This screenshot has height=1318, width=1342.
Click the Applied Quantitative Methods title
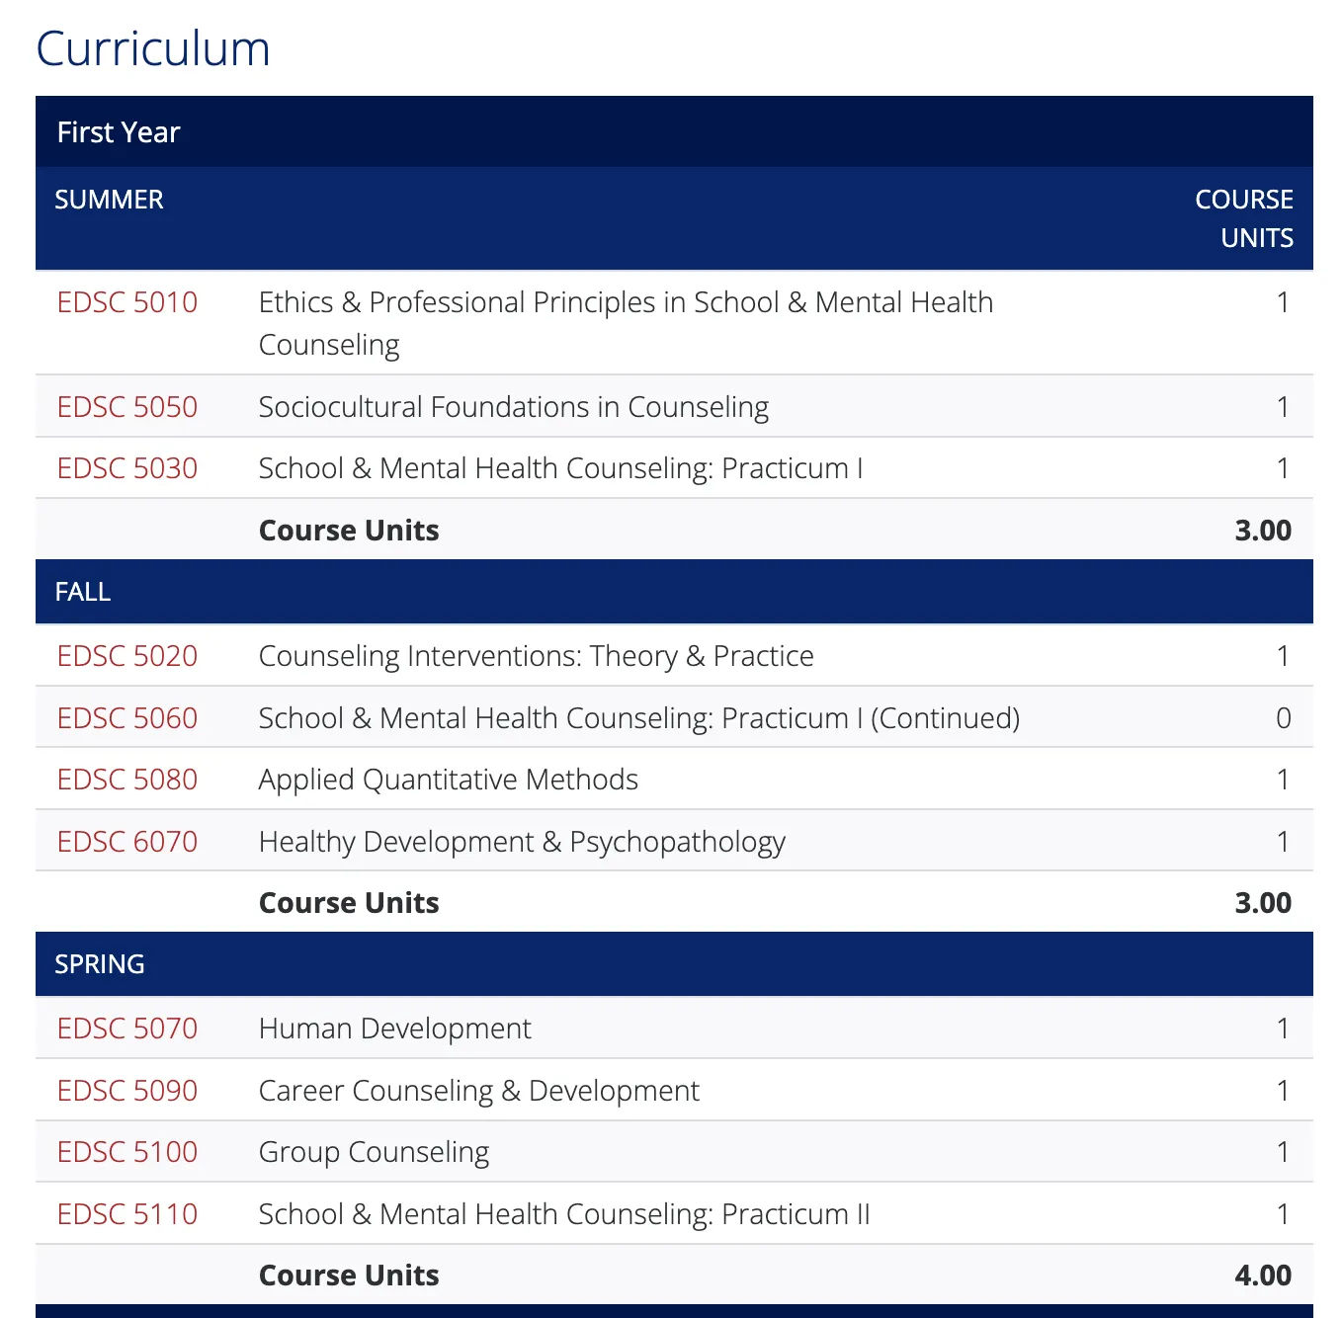pyautogui.click(x=449, y=780)
